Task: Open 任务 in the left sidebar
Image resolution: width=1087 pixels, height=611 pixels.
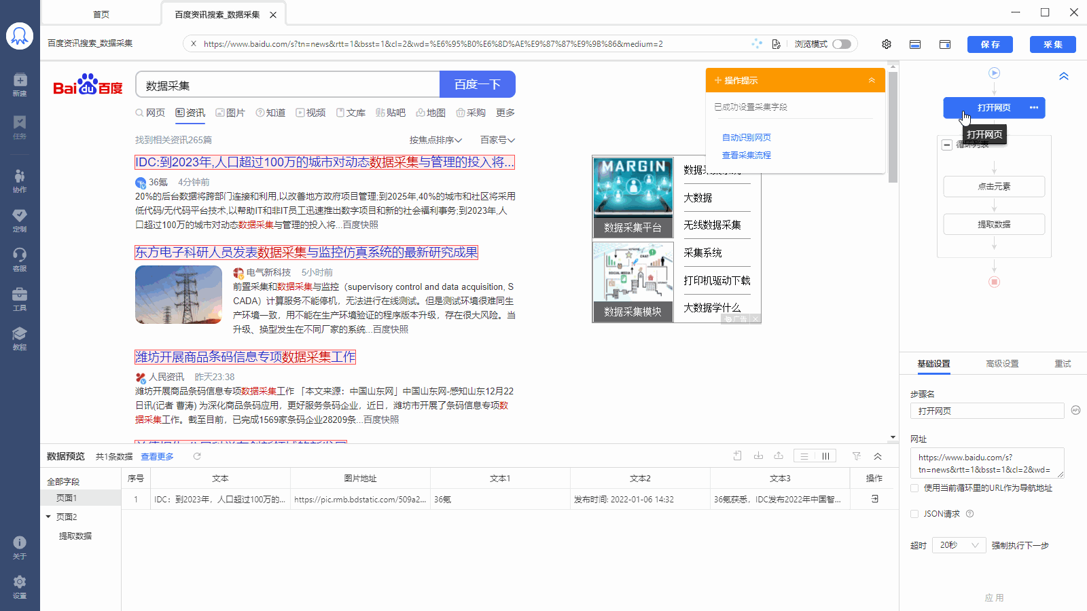Action: click(20, 126)
